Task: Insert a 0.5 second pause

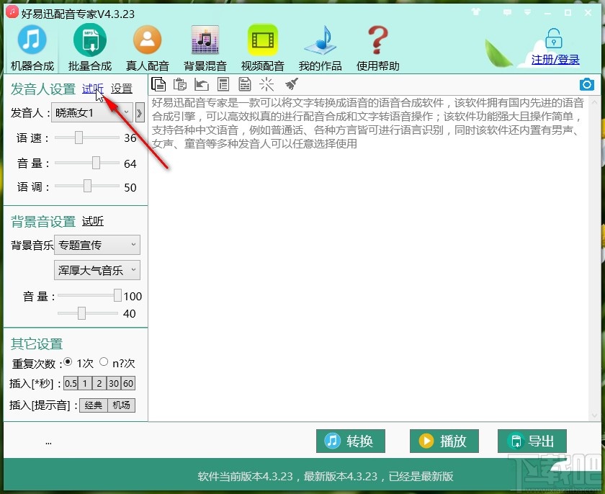Action: coord(71,383)
